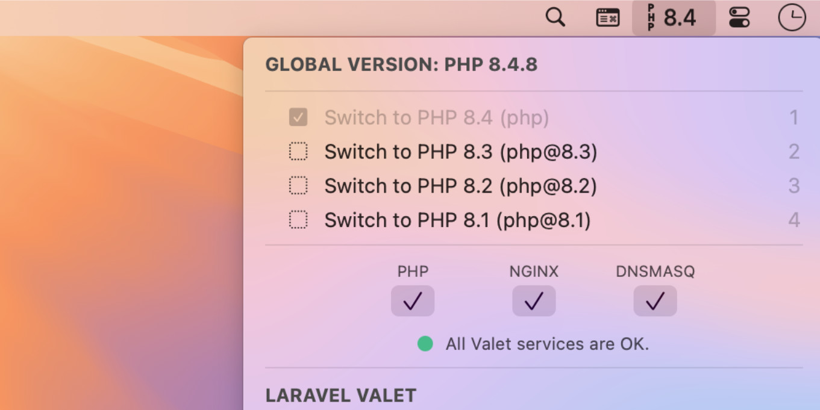This screenshot has height=410, width=820.
Task: Click the green Valet status indicator dot
Action: [x=425, y=344]
